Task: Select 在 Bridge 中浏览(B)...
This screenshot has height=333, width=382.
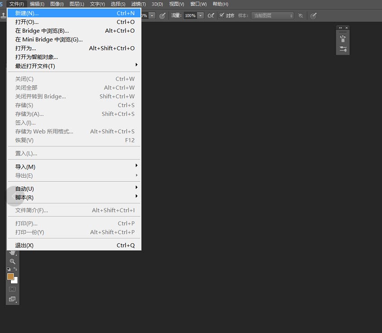Action: pyautogui.click(x=74, y=31)
